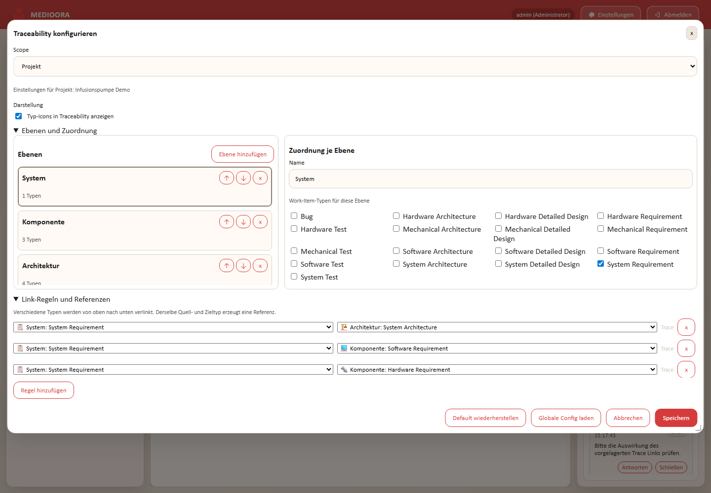The height and width of the screenshot is (493, 711).
Task: Move Komponente level up
Action: coord(227,222)
